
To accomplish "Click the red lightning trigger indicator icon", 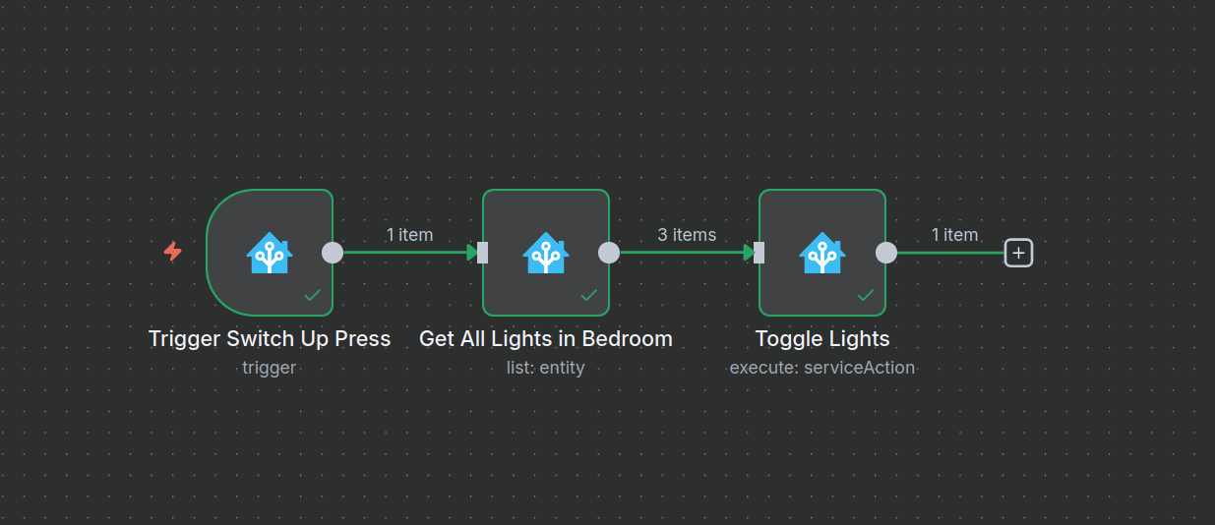I will (x=172, y=252).
